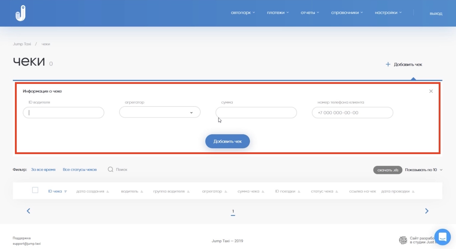Go to previous page arrow

29,211
